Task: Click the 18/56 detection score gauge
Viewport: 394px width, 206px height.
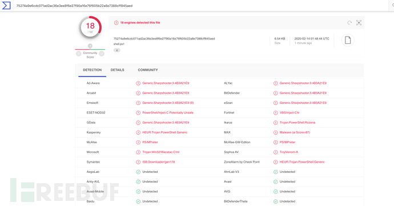Action: [90, 27]
